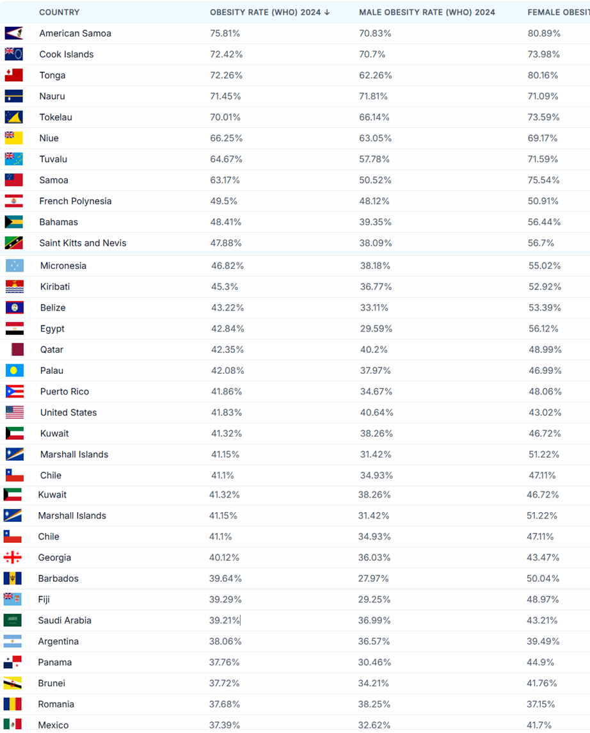Screen dimensions: 590x733
Task: Click Saudi Arabia's 39.21% obesity cell
Action: pos(225,620)
